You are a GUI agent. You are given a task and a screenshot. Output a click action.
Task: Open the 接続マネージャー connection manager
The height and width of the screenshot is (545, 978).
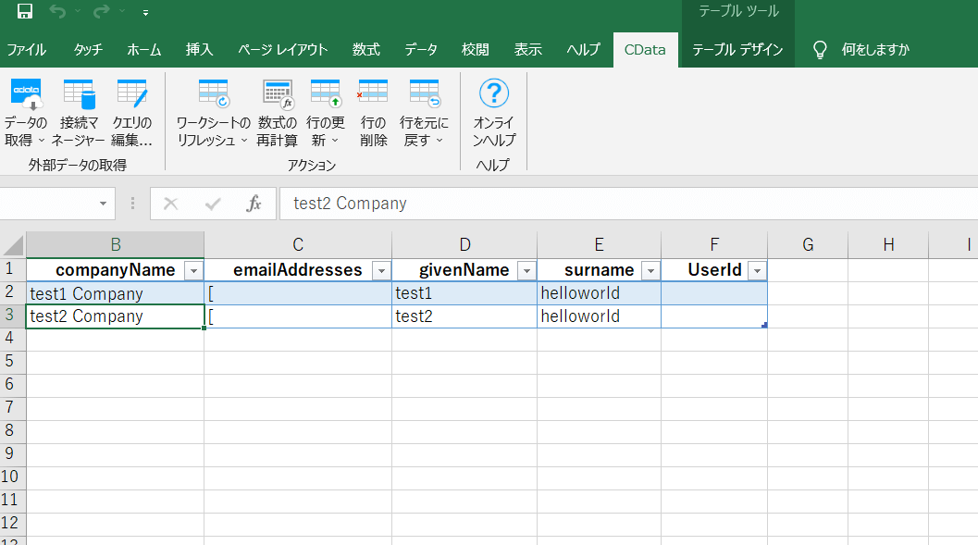click(x=79, y=95)
